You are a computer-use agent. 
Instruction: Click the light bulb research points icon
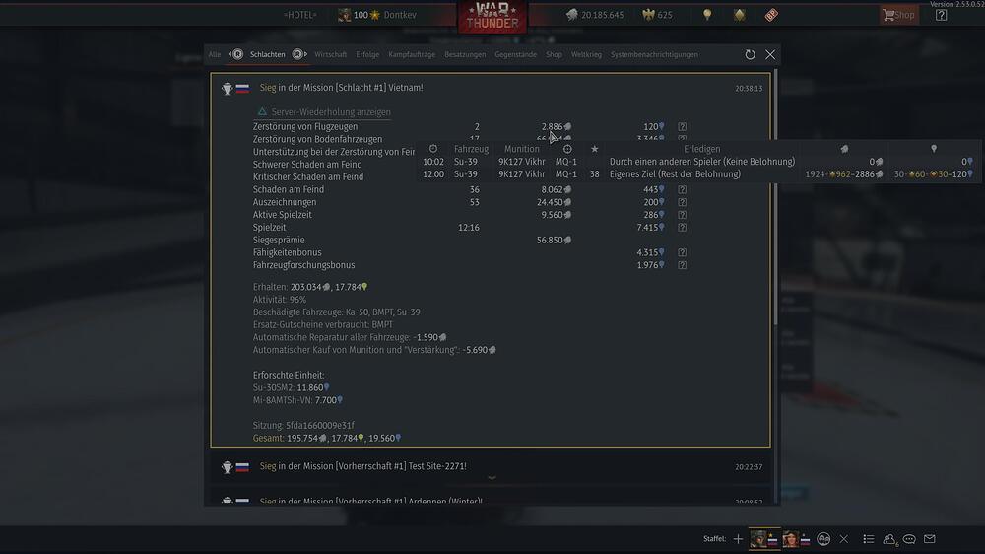707,15
